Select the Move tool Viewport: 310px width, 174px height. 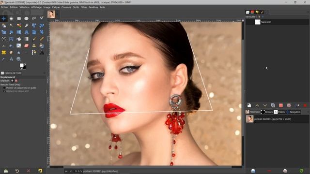coord(3,18)
